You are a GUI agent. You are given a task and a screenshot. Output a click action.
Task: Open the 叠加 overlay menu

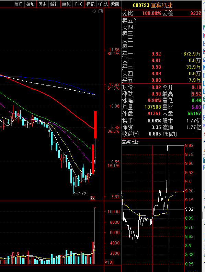[31, 4]
